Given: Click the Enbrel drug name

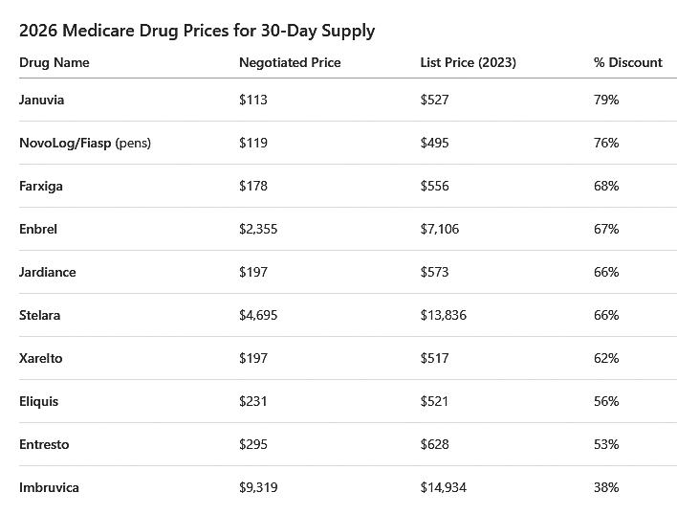Looking at the screenshot, I should pyautogui.click(x=38, y=229).
